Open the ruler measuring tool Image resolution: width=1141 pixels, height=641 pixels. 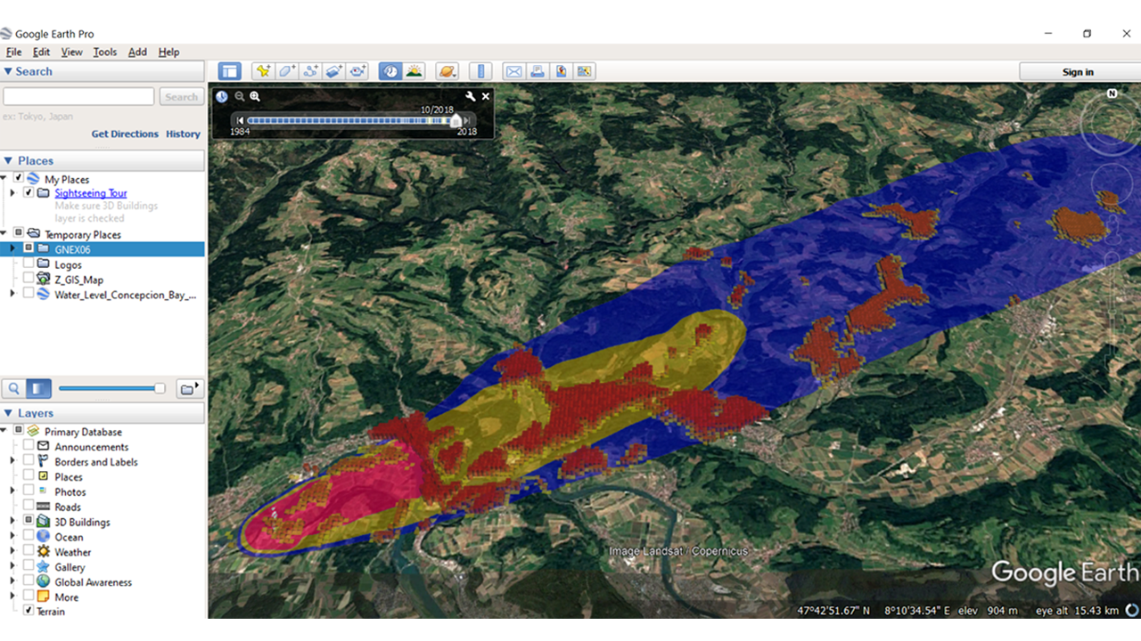480,71
